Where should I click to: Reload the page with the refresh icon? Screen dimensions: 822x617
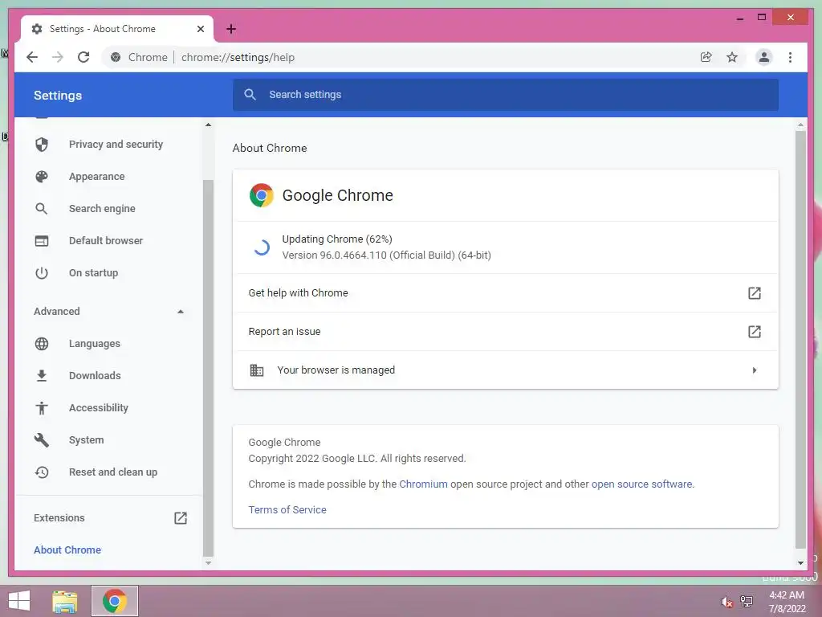pos(83,57)
